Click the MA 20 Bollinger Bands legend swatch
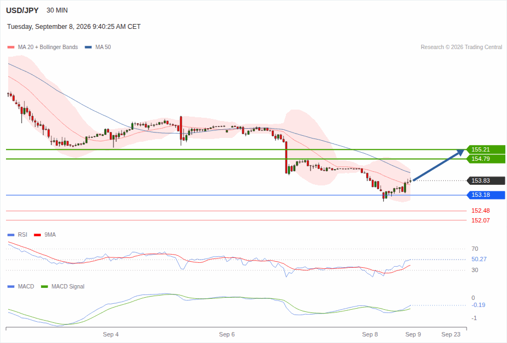This screenshot has height=343, width=507. pos(11,47)
